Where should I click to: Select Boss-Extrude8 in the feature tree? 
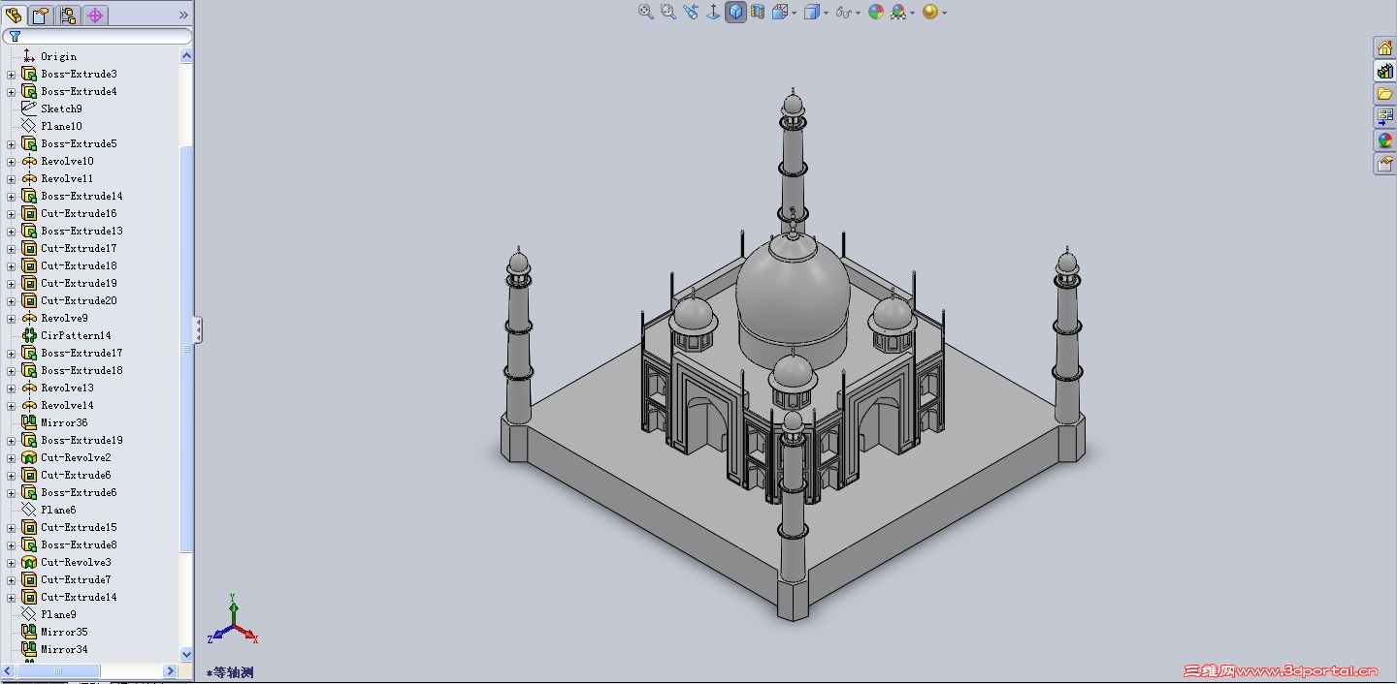point(79,544)
